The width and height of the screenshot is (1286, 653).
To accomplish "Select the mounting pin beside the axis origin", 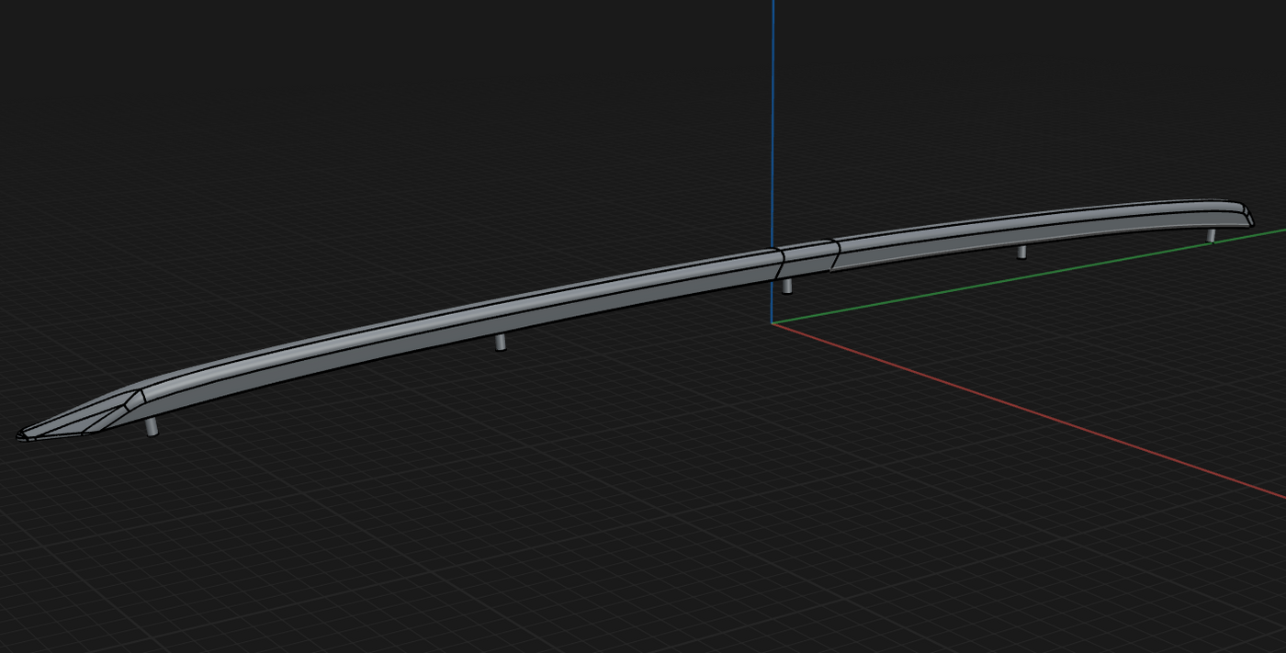I will click(787, 286).
